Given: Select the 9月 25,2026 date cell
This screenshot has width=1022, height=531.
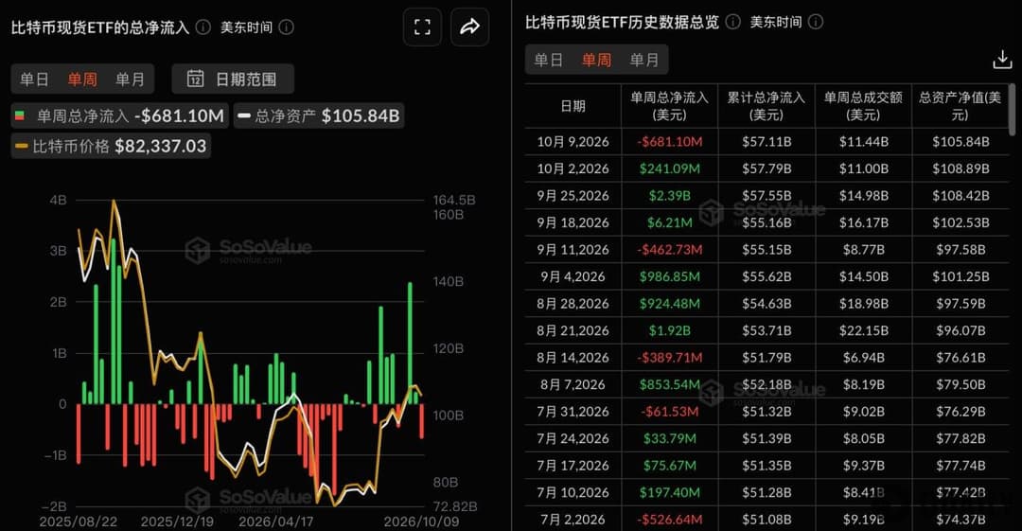Looking at the screenshot, I should [x=573, y=196].
